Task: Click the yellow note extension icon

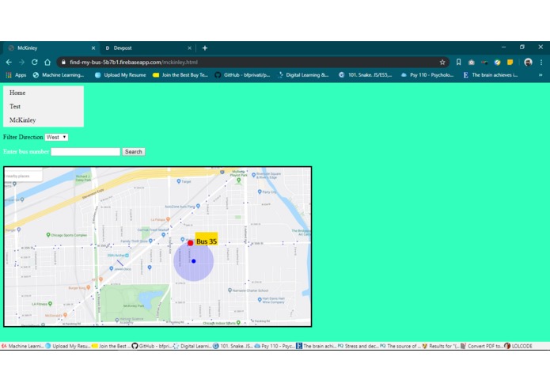Action: point(510,62)
